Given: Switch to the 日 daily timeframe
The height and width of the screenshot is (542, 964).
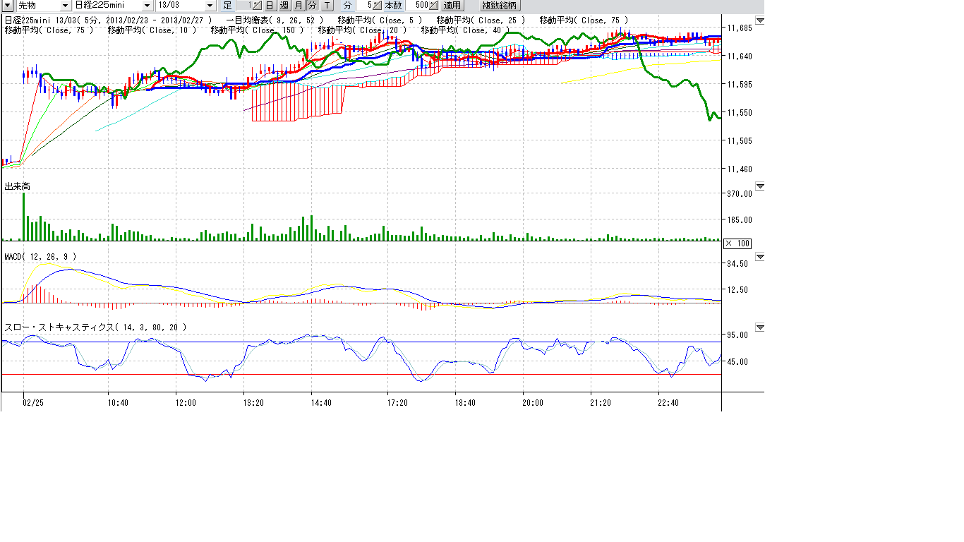Looking at the screenshot, I should click(270, 6).
